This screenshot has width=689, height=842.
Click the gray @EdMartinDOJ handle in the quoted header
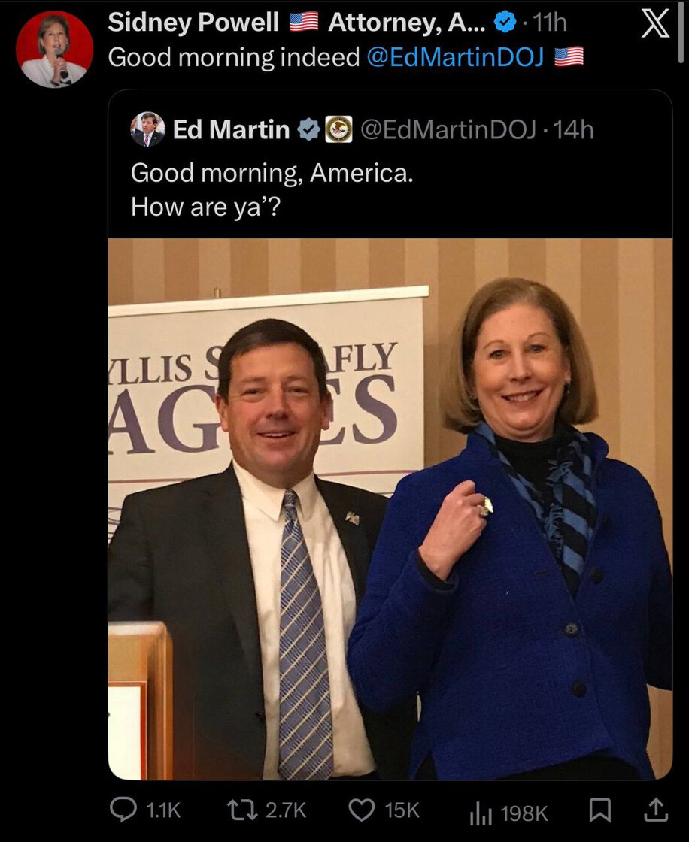click(448, 130)
